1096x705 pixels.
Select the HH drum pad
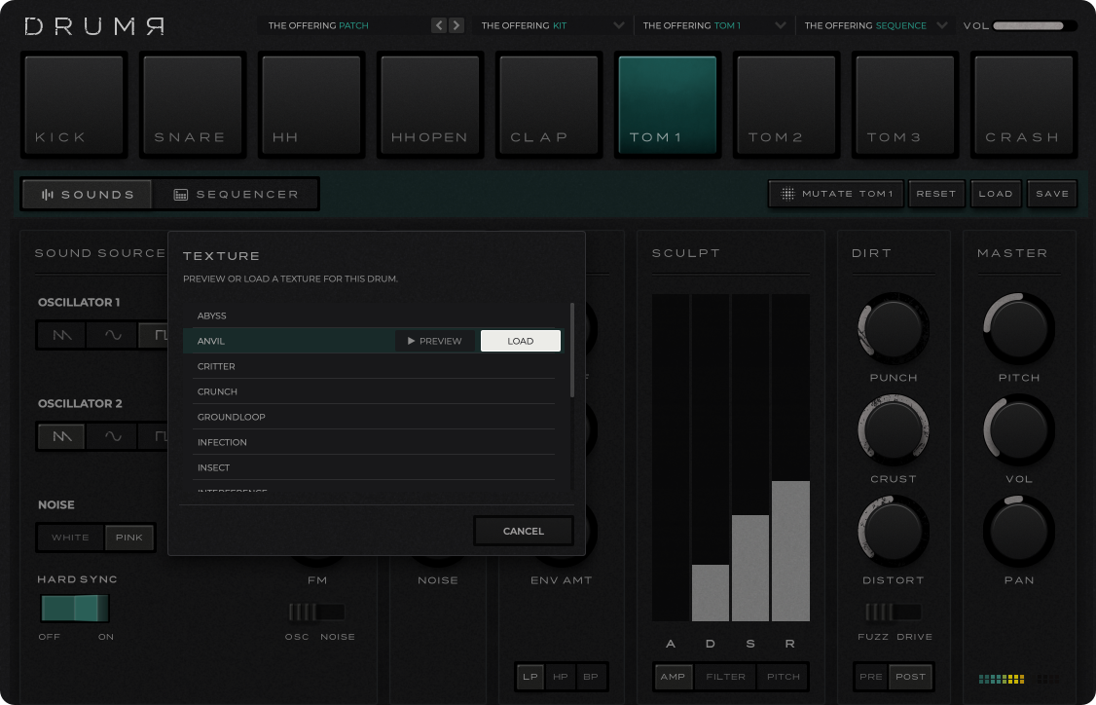(x=311, y=105)
